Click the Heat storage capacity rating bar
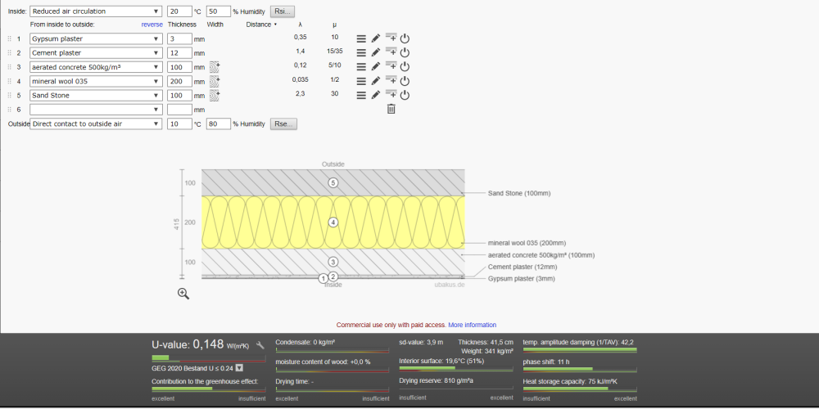This screenshot has height=409, width=819. 580,389
